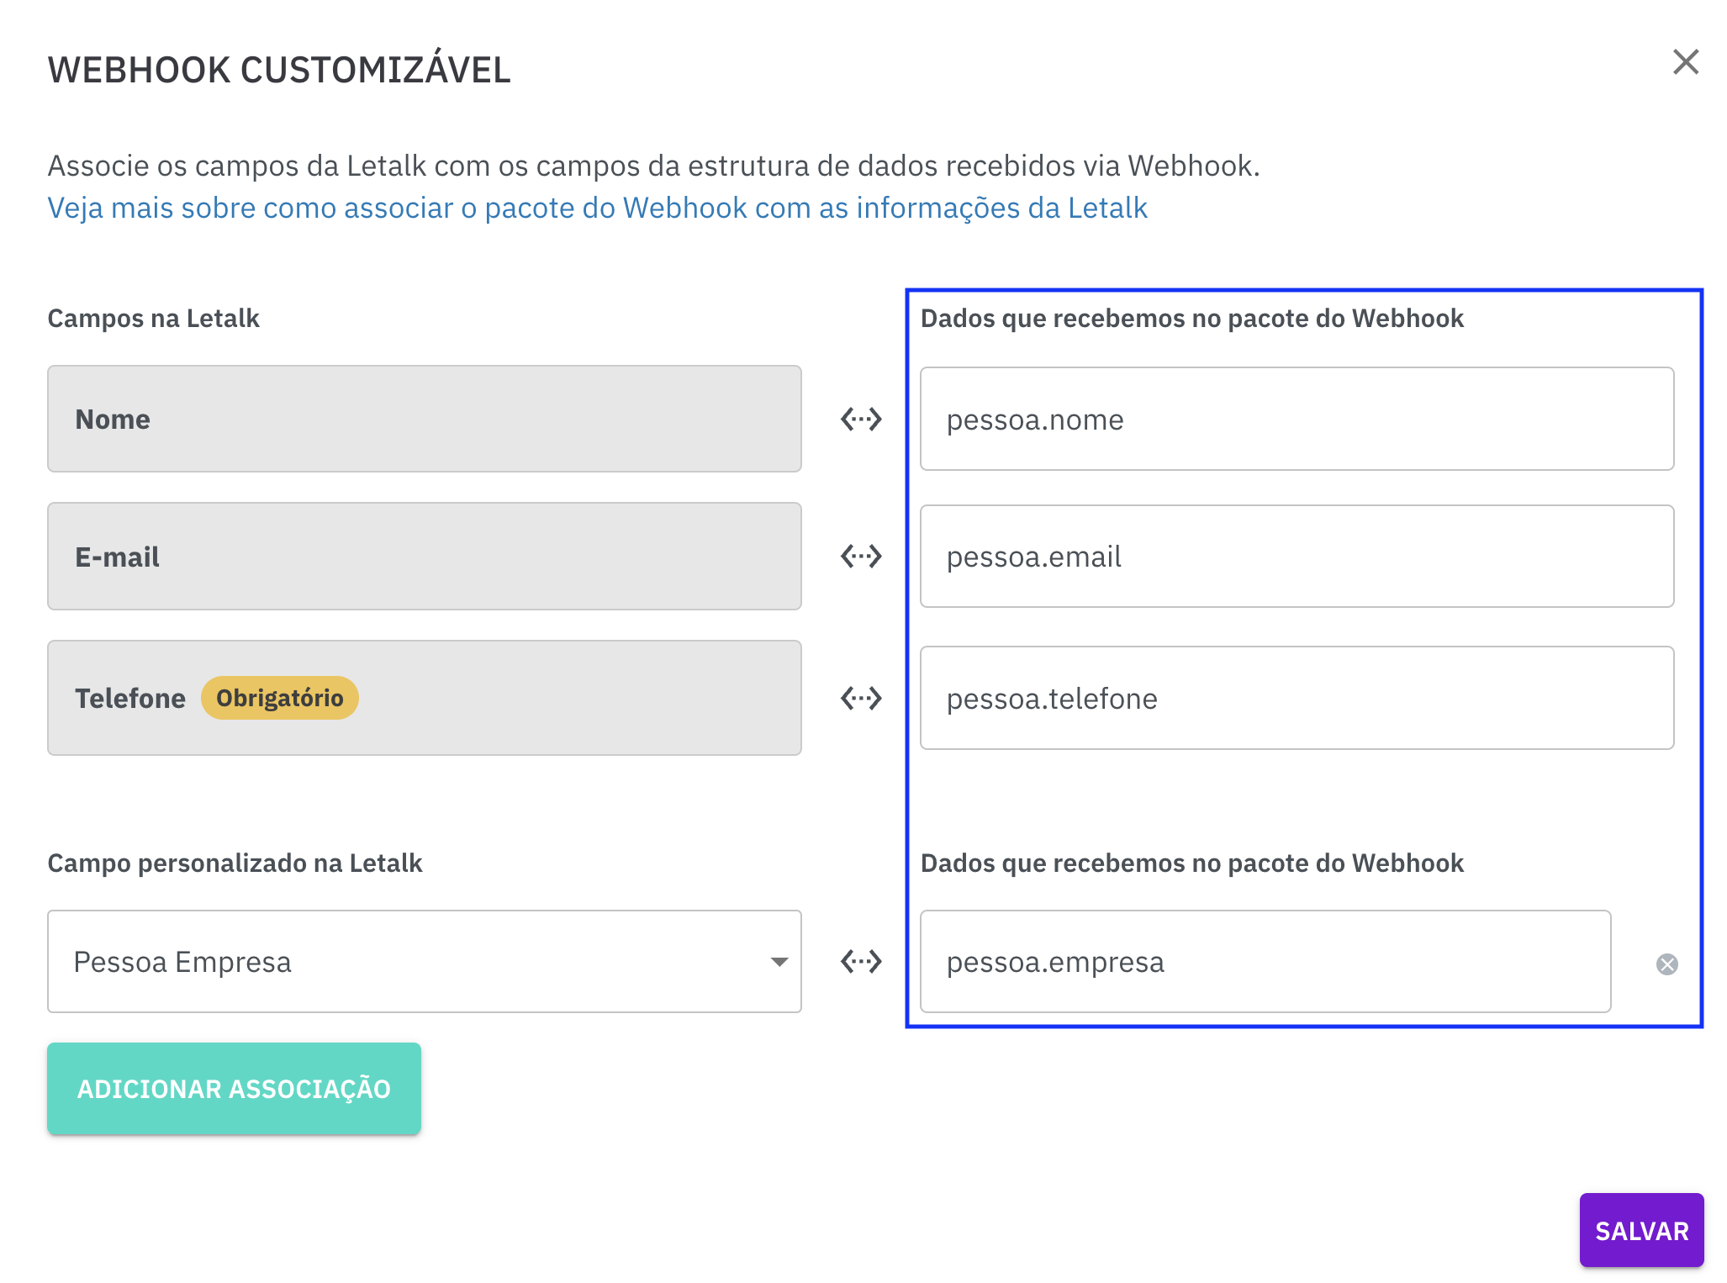Screen dimensions: 1727x1283
Task: Select the pessoa.telefone input field
Action: click(1297, 698)
